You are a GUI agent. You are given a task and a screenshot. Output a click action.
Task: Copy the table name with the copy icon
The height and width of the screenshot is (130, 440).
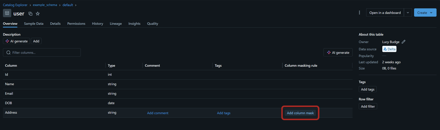pos(30,14)
